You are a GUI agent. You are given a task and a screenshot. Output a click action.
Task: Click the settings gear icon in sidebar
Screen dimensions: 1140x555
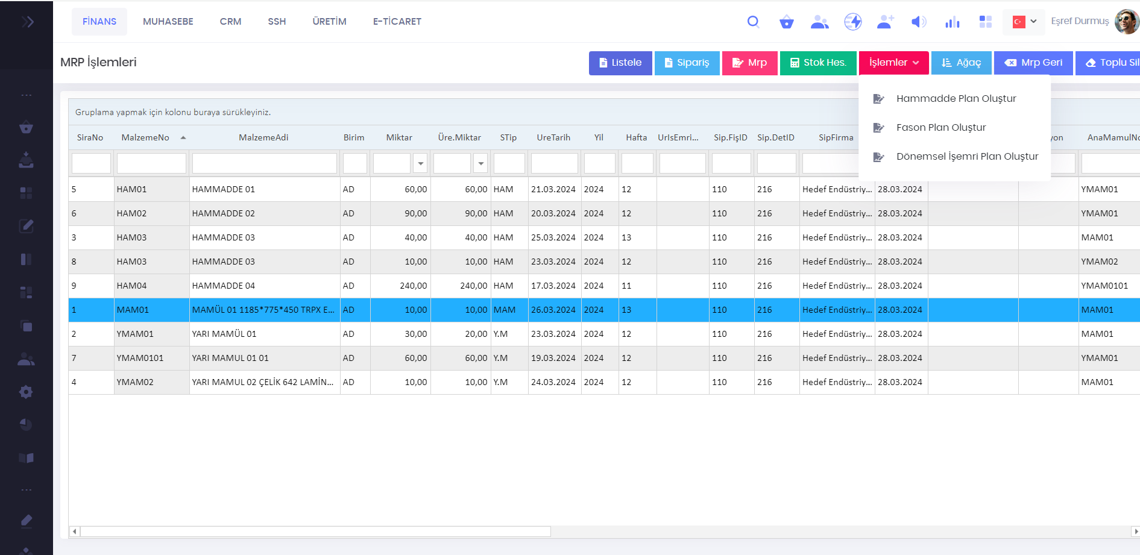[x=26, y=392]
